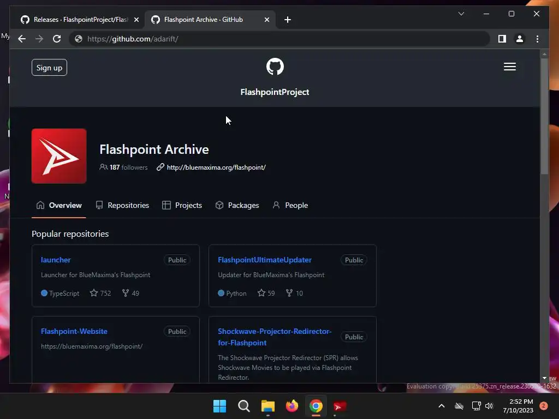The height and width of the screenshot is (419, 559).
Task: Click the Chrome taskbar icon
Action: (x=316, y=406)
